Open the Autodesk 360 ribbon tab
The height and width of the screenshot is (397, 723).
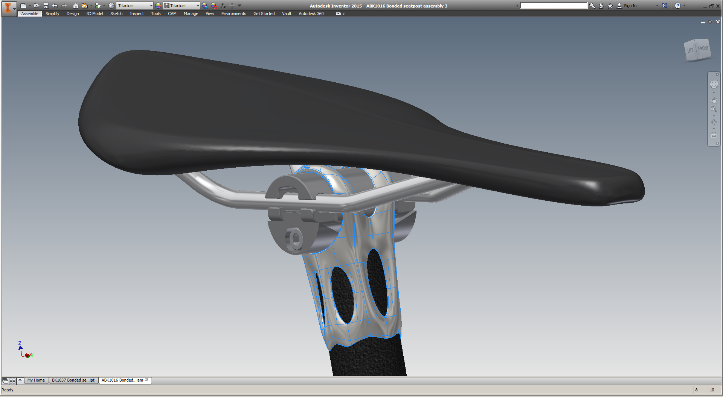coord(311,14)
